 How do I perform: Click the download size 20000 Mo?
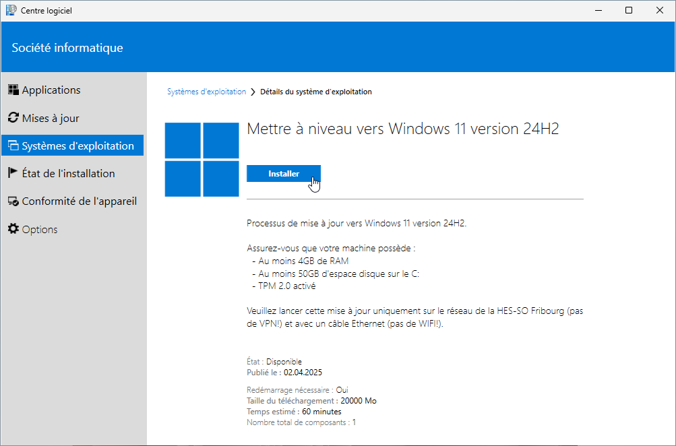[x=359, y=401]
